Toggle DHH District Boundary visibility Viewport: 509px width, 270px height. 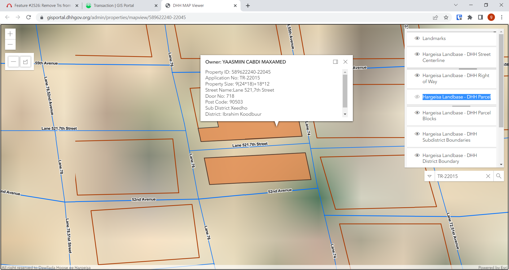pos(417,155)
